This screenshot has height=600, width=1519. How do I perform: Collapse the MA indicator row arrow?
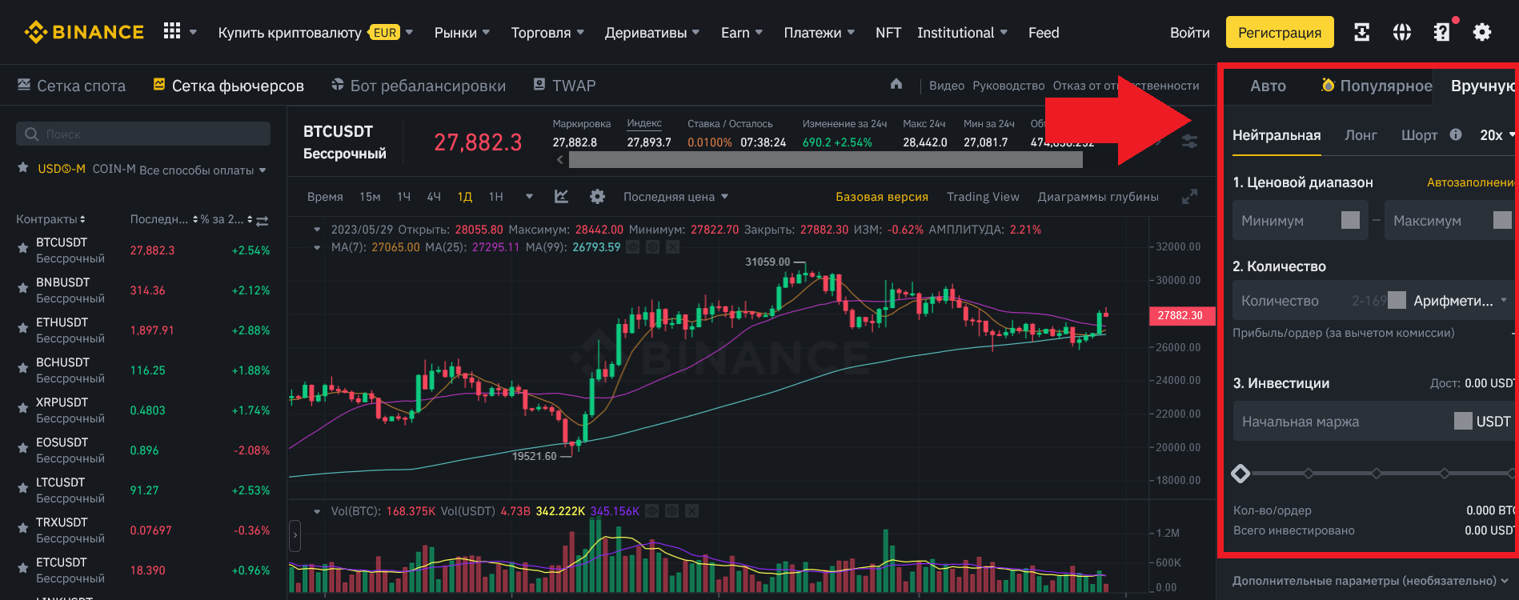point(318,247)
